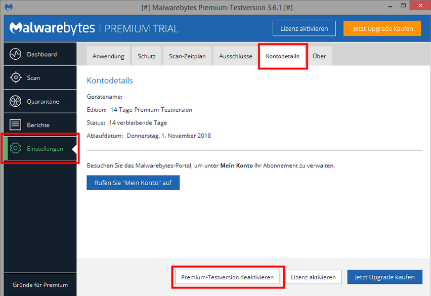Click the Quarantäne hazard icon
The image size is (431, 296).
pyautogui.click(x=15, y=101)
